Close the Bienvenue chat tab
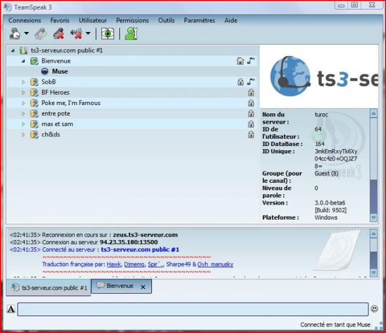The width and height of the screenshot is (386, 333). [143, 287]
